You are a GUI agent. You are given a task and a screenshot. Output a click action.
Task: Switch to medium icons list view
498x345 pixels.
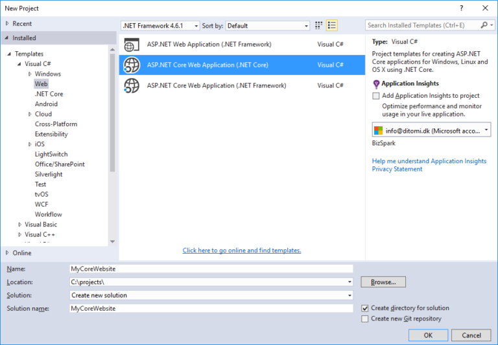pos(332,25)
